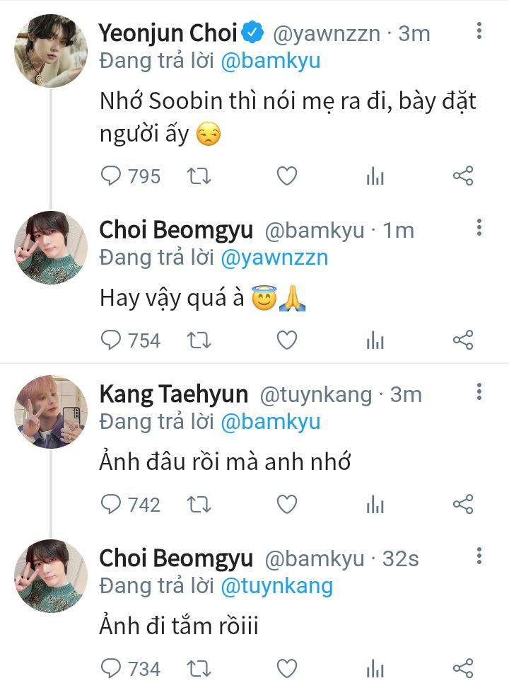This screenshot has width=509, height=688.
Task: Share Kang Taehyun's tweet
Action: coord(462,505)
